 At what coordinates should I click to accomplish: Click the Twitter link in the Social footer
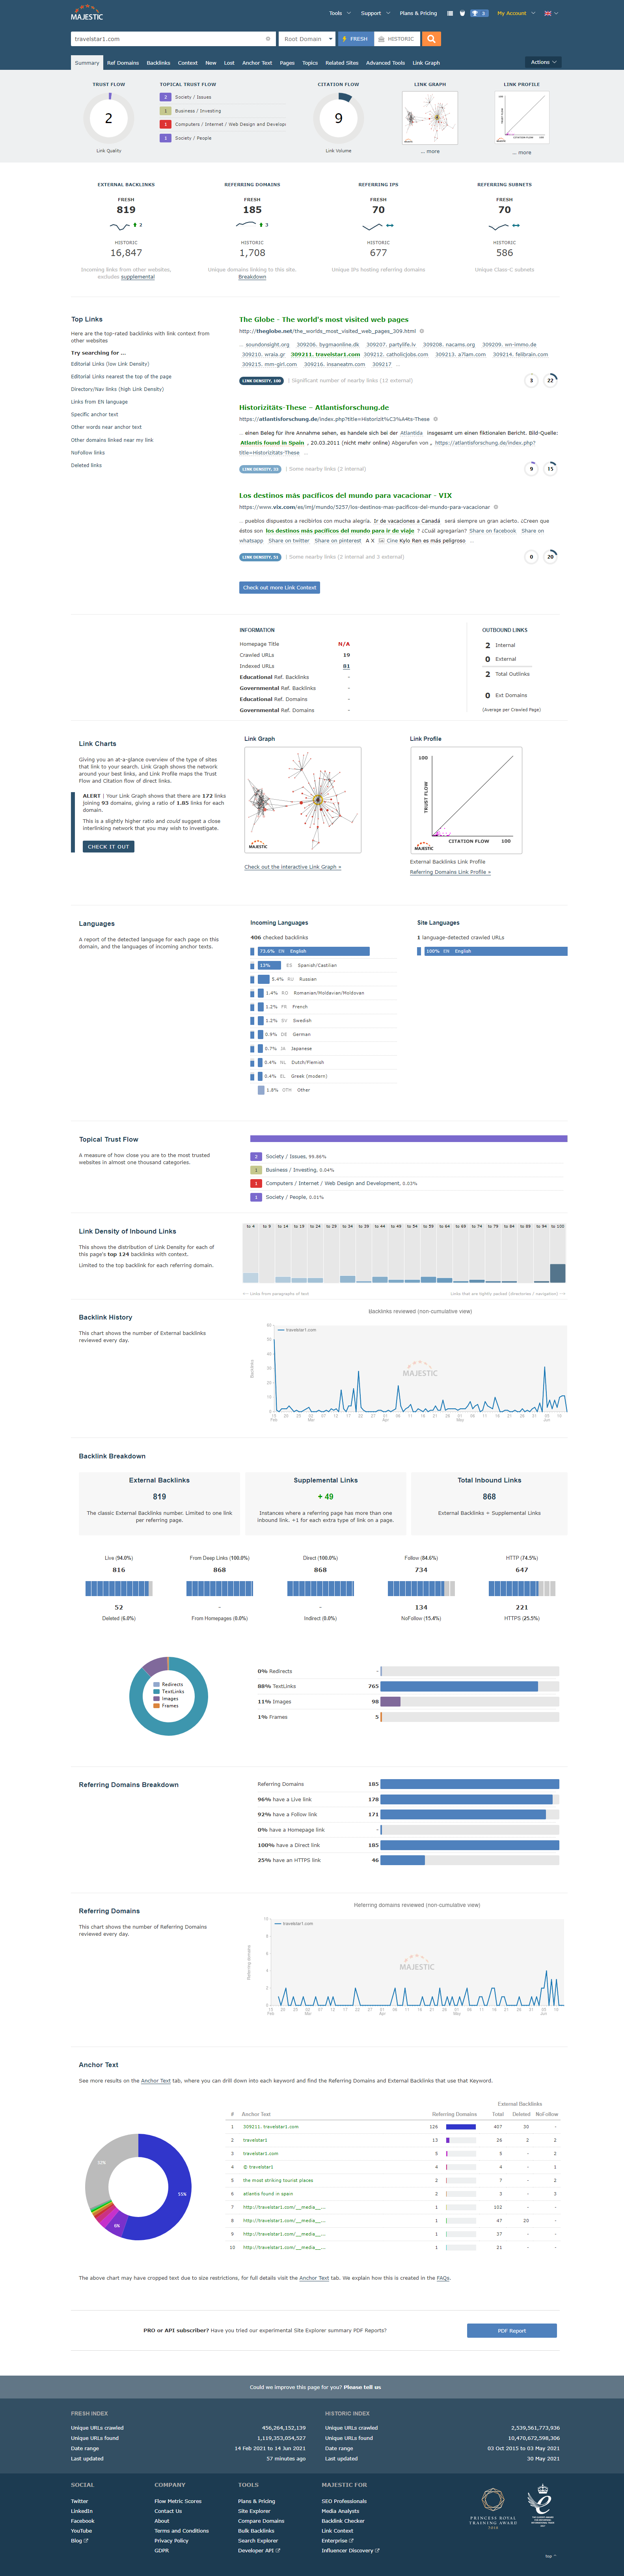point(80,2501)
